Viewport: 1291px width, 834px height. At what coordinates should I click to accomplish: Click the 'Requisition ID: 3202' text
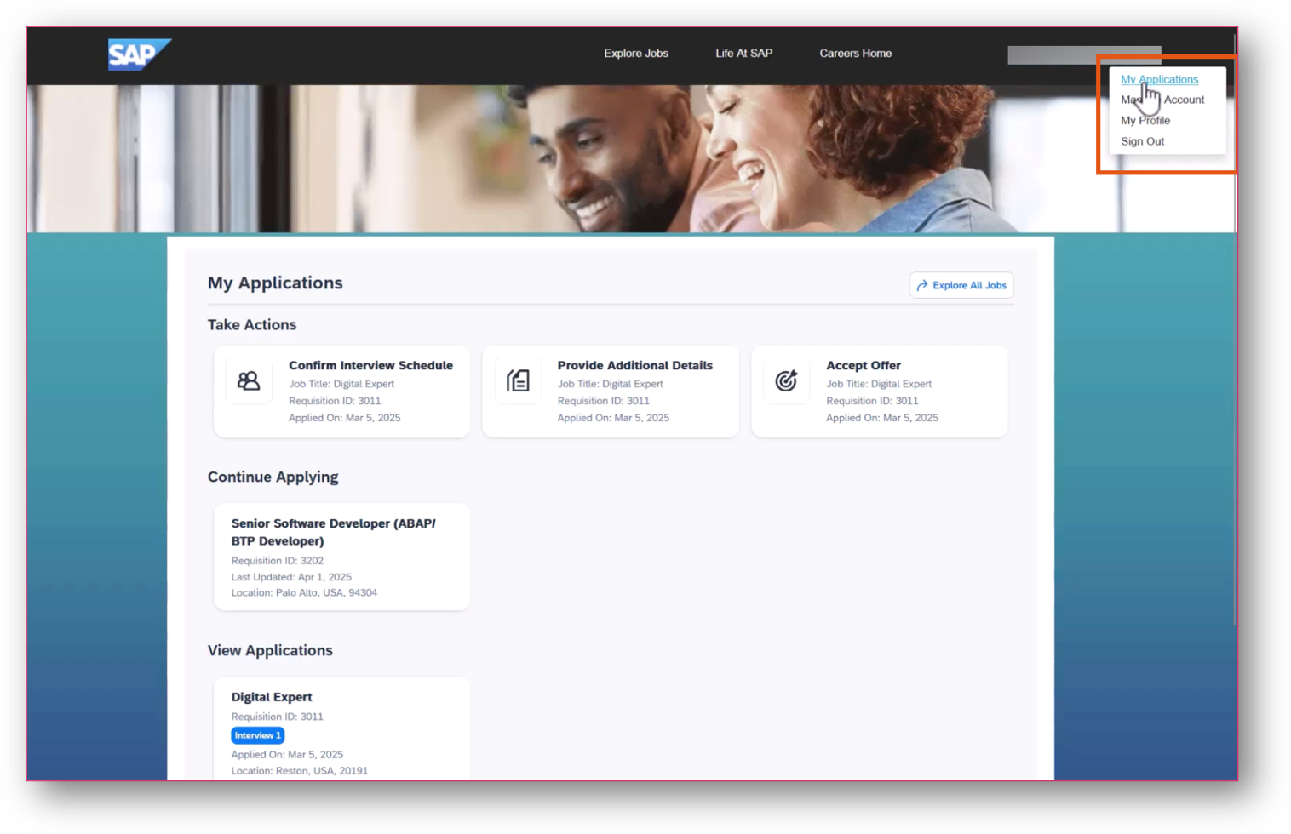(278, 561)
